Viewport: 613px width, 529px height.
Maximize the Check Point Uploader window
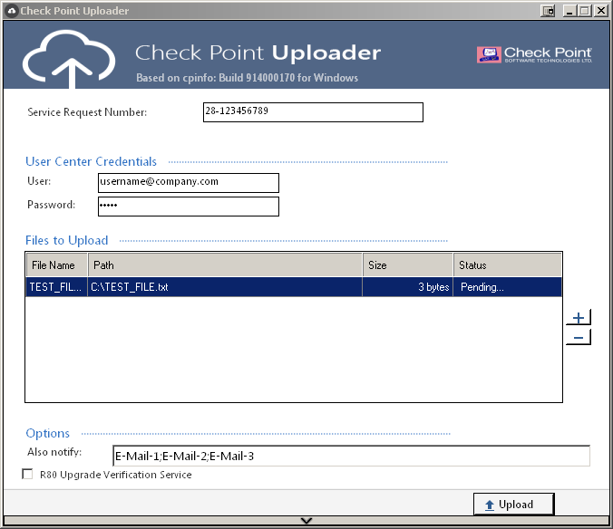pos(585,11)
